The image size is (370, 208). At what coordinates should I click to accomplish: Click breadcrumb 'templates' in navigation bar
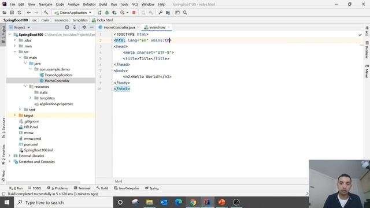tap(80, 20)
